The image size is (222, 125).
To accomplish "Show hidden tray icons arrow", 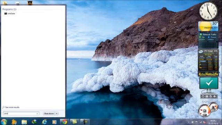I will click(x=189, y=122).
